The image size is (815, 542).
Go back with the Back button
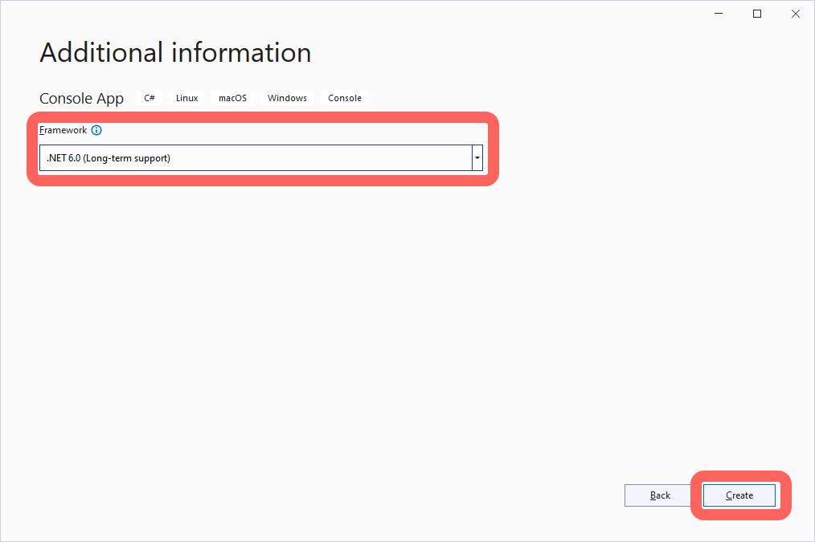point(660,495)
